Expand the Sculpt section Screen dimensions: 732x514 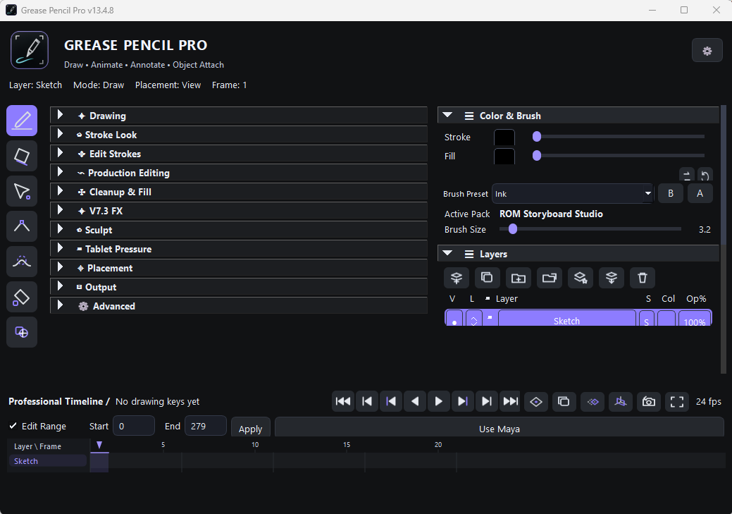[239, 230]
